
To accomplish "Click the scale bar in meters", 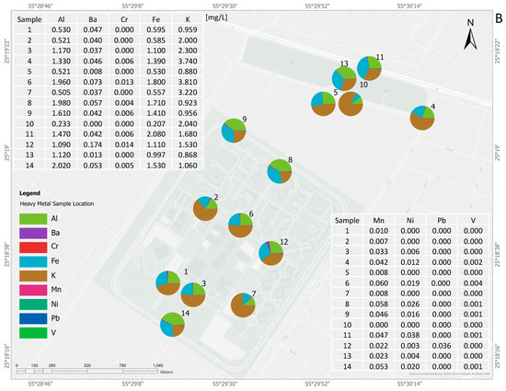I will click(x=87, y=371).
